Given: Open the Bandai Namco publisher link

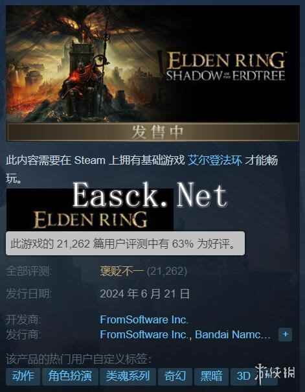Looking at the screenshot, I should point(232,334).
